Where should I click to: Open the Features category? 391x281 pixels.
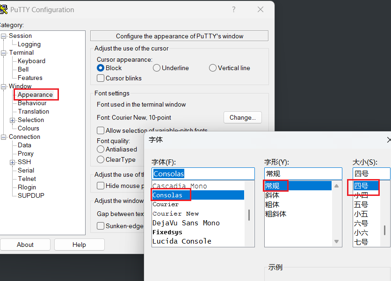(30, 78)
